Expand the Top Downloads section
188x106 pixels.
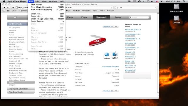point(21,92)
